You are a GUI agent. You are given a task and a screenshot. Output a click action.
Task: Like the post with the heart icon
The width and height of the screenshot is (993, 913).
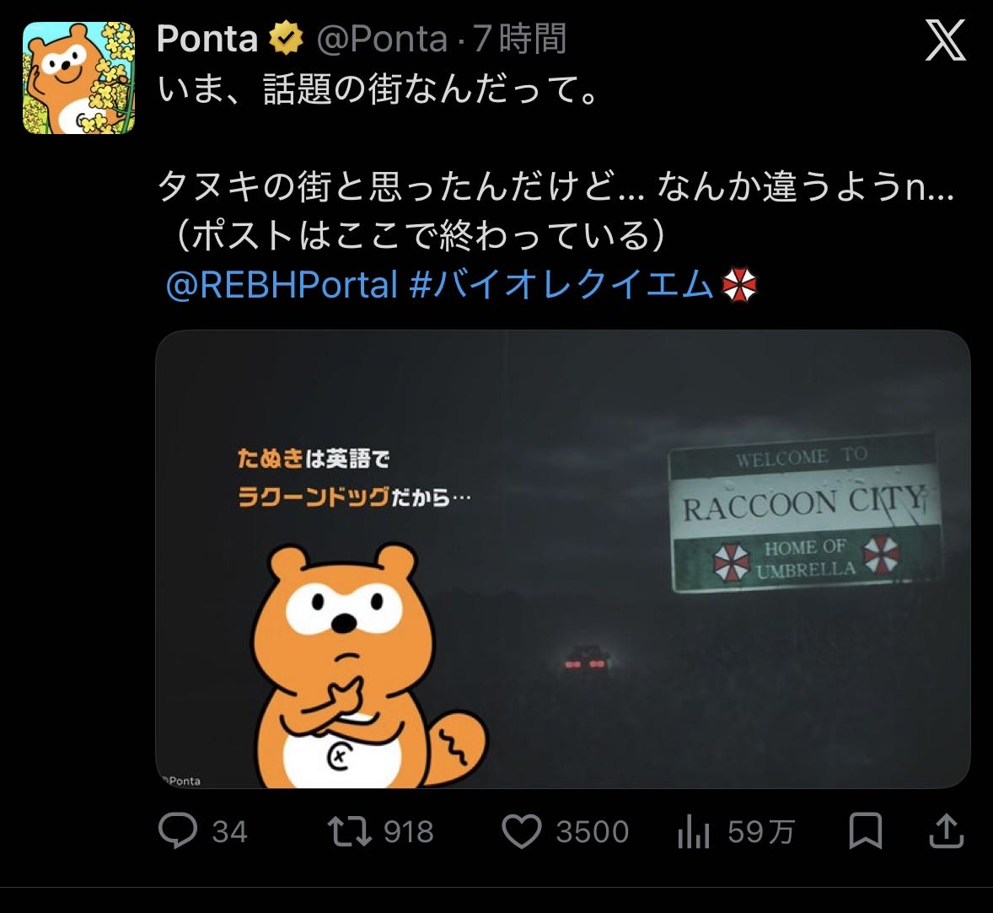(x=522, y=831)
